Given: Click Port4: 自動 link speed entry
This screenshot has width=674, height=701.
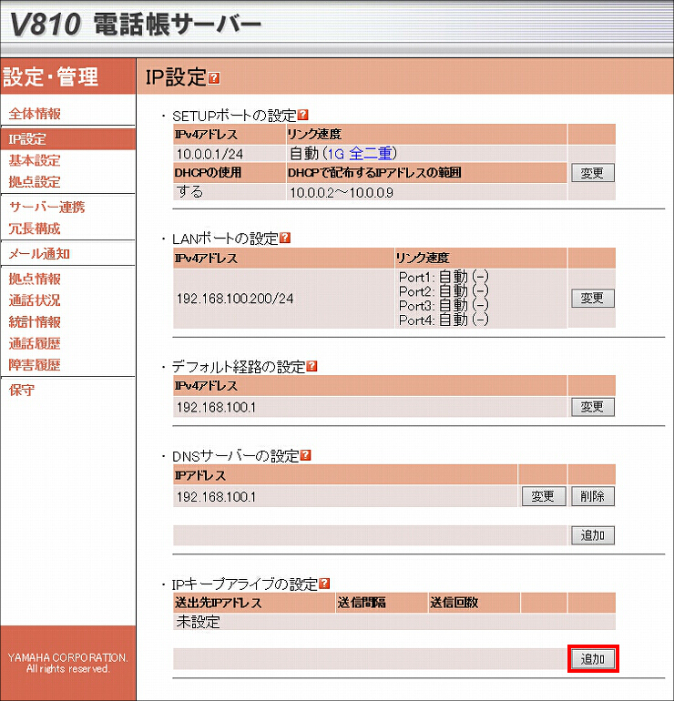Looking at the screenshot, I should point(444,320).
